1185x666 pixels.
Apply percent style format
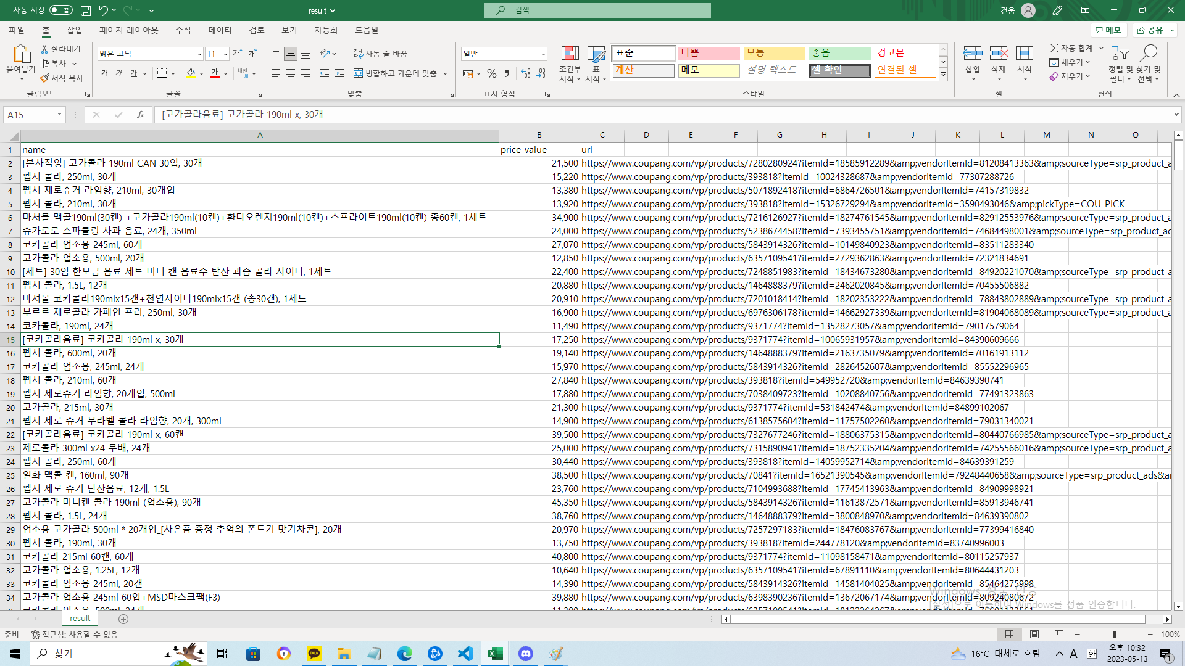(x=492, y=73)
